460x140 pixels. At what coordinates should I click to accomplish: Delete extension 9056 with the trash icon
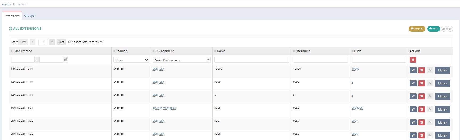421,135
